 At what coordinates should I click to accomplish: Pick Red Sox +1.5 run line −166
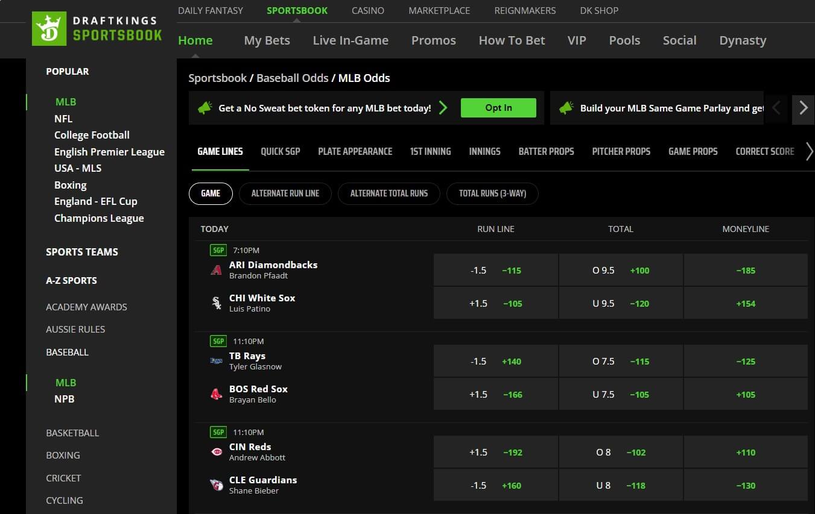point(496,394)
